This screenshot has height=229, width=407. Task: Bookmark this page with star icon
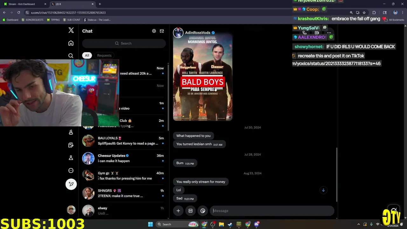tap(364, 12)
